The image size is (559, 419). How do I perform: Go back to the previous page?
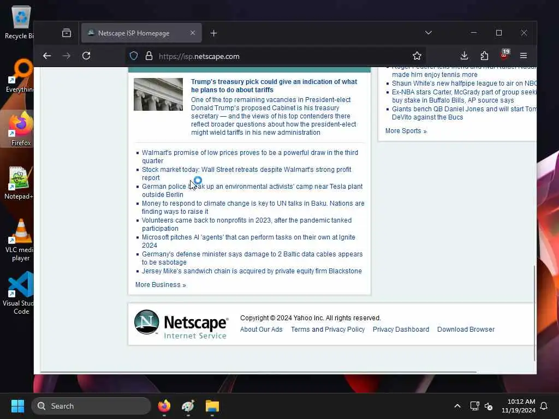(x=47, y=56)
